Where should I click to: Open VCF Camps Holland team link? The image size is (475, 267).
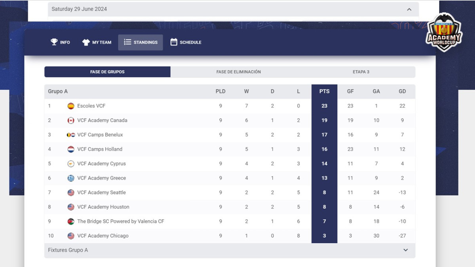coord(100,149)
